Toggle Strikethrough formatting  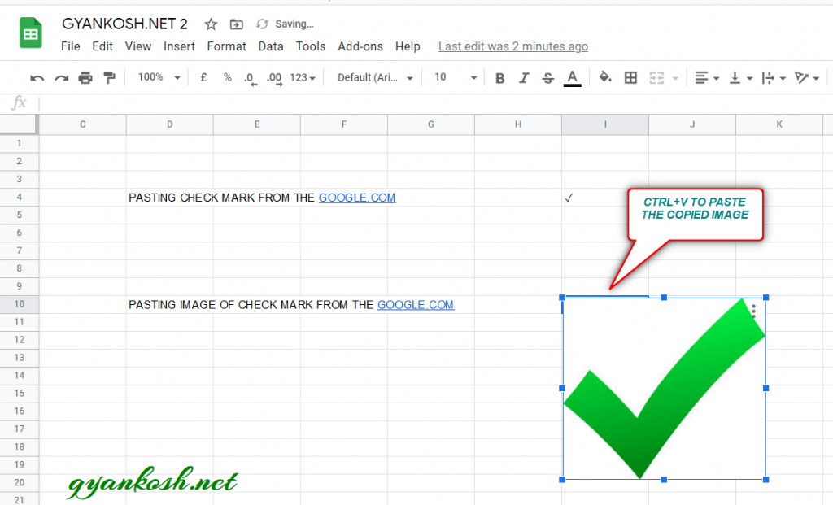tap(547, 78)
